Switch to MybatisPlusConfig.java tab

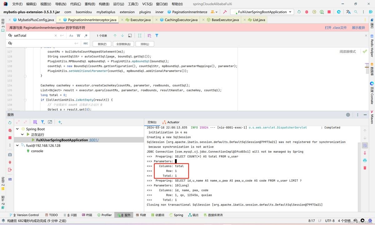click(x=33, y=20)
